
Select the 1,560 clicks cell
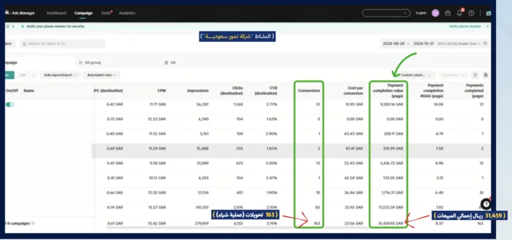(237, 104)
